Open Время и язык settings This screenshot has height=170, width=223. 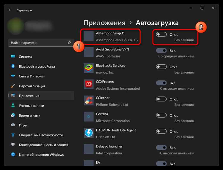coord(41,115)
